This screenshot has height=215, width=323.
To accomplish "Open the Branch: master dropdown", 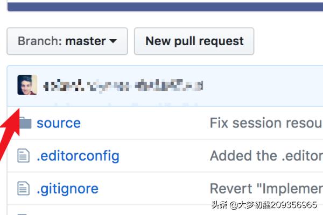I will (67, 41).
